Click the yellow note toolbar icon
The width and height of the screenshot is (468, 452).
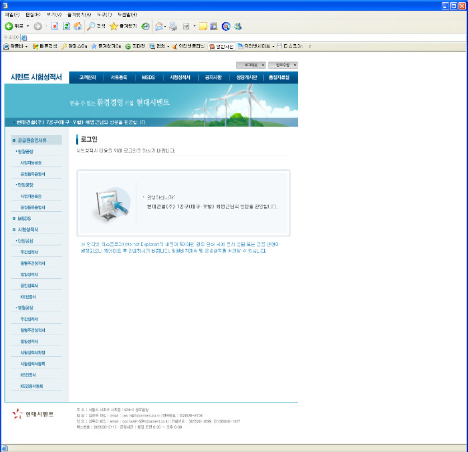[x=203, y=26]
